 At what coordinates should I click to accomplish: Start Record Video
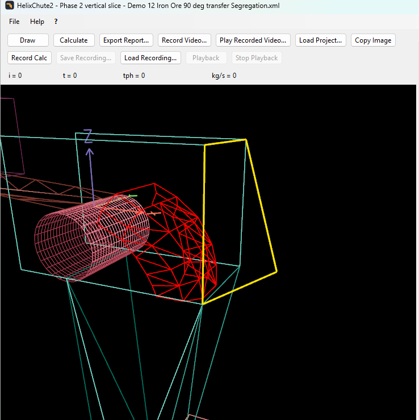[x=185, y=40]
